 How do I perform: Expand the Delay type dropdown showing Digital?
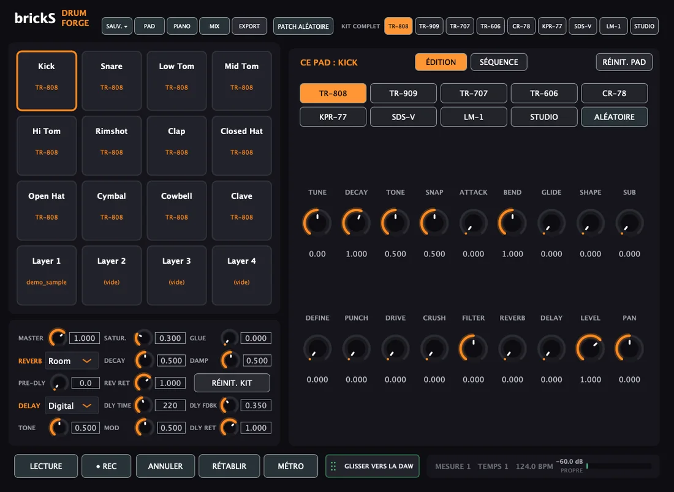71,406
